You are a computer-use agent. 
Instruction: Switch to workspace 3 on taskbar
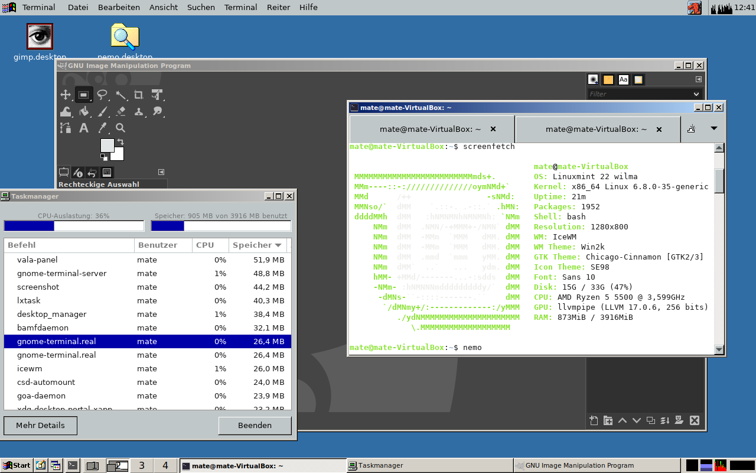pos(142,465)
